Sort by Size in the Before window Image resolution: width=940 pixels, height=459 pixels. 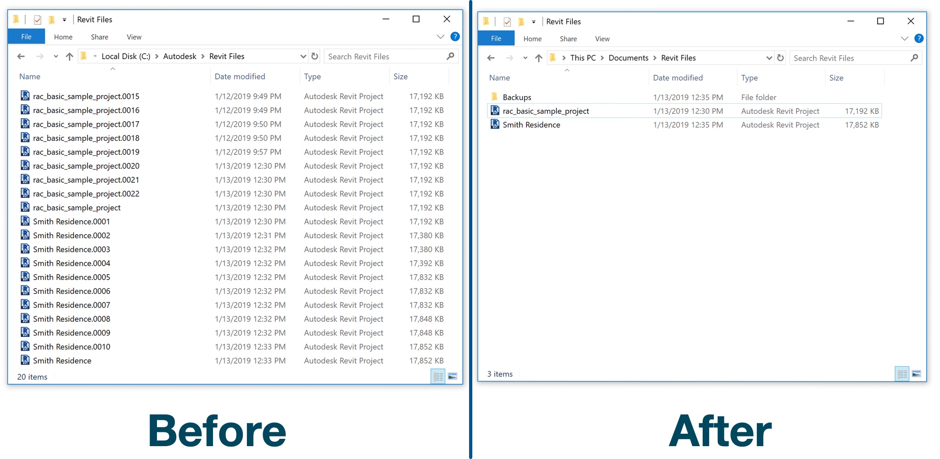(x=401, y=77)
